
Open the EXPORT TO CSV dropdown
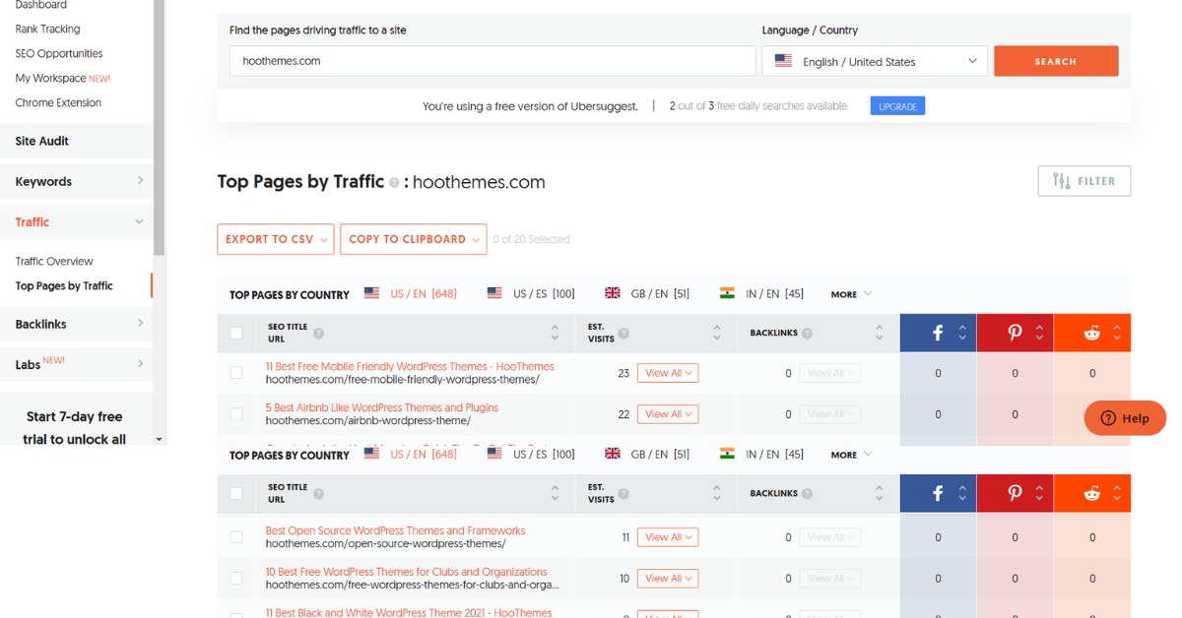[x=276, y=239]
